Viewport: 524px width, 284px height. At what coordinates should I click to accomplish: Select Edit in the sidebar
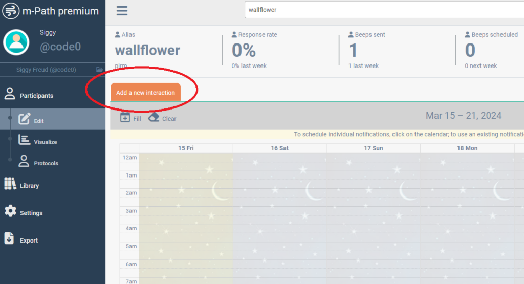[x=38, y=121]
